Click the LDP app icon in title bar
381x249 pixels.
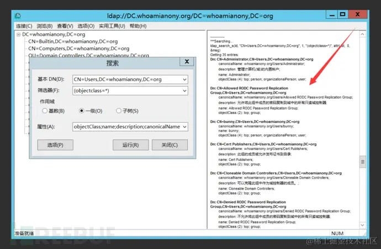(x=18, y=16)
